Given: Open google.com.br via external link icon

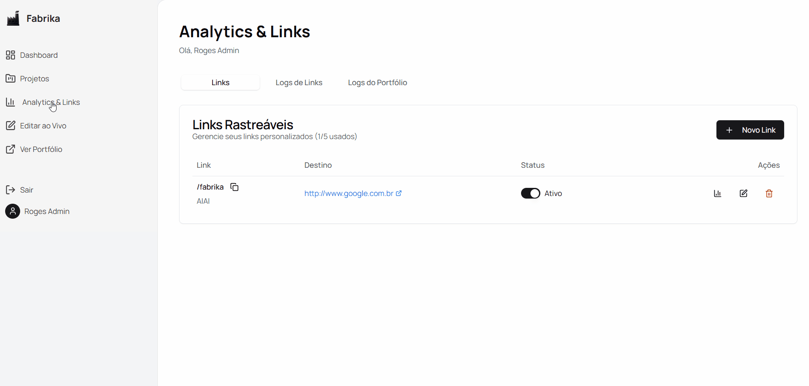Looking at the screenshot, I should point(399,193).
